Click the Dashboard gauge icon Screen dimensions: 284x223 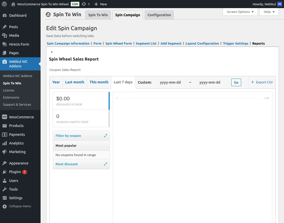point(5,15)
